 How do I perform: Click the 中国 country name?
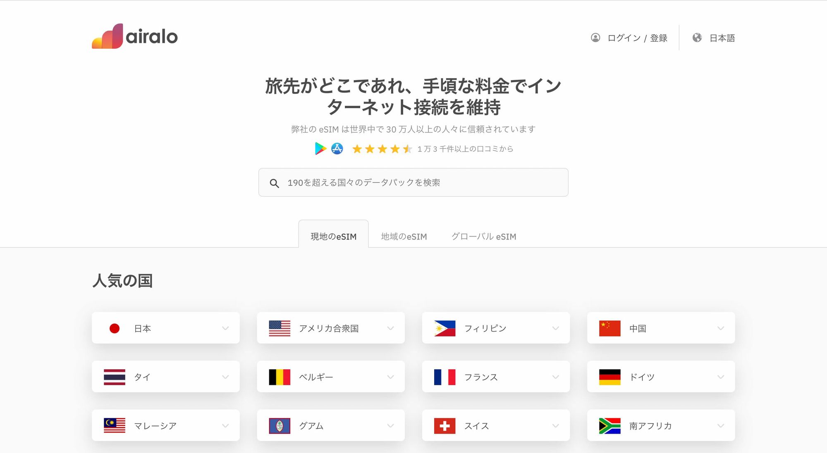pyautogui.click(x=638, y=329)
